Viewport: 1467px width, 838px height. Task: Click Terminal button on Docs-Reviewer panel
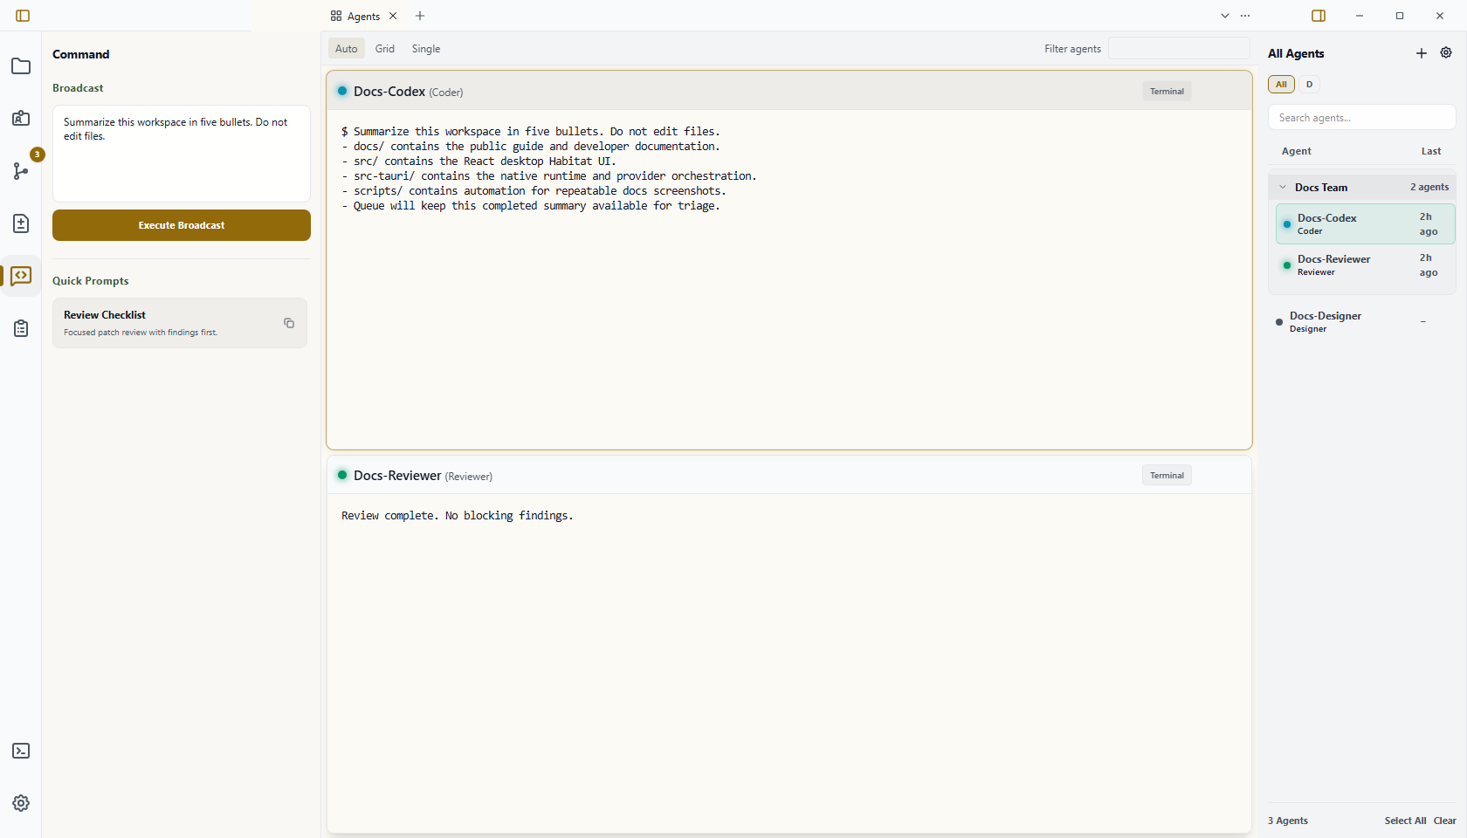(1167, 476)
